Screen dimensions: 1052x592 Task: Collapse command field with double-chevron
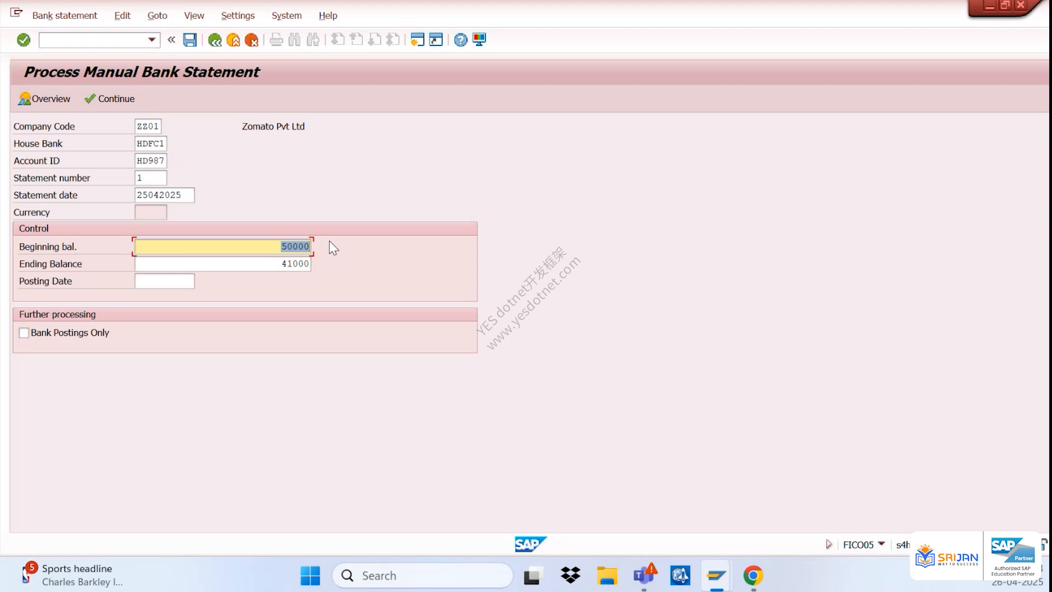coord(171,39)
